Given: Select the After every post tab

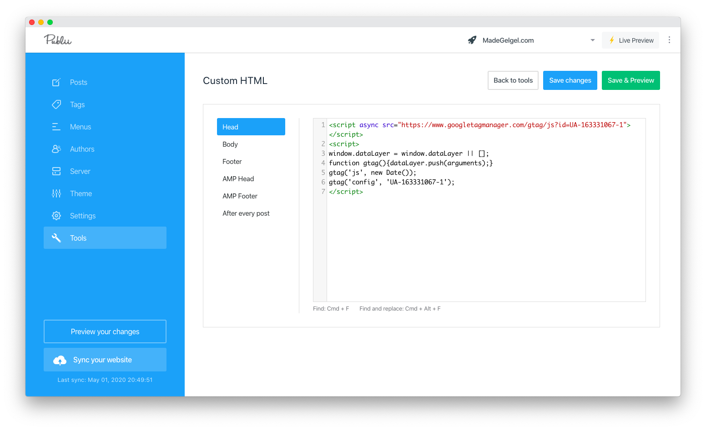Looking at the screenshot, I should 246,213.
